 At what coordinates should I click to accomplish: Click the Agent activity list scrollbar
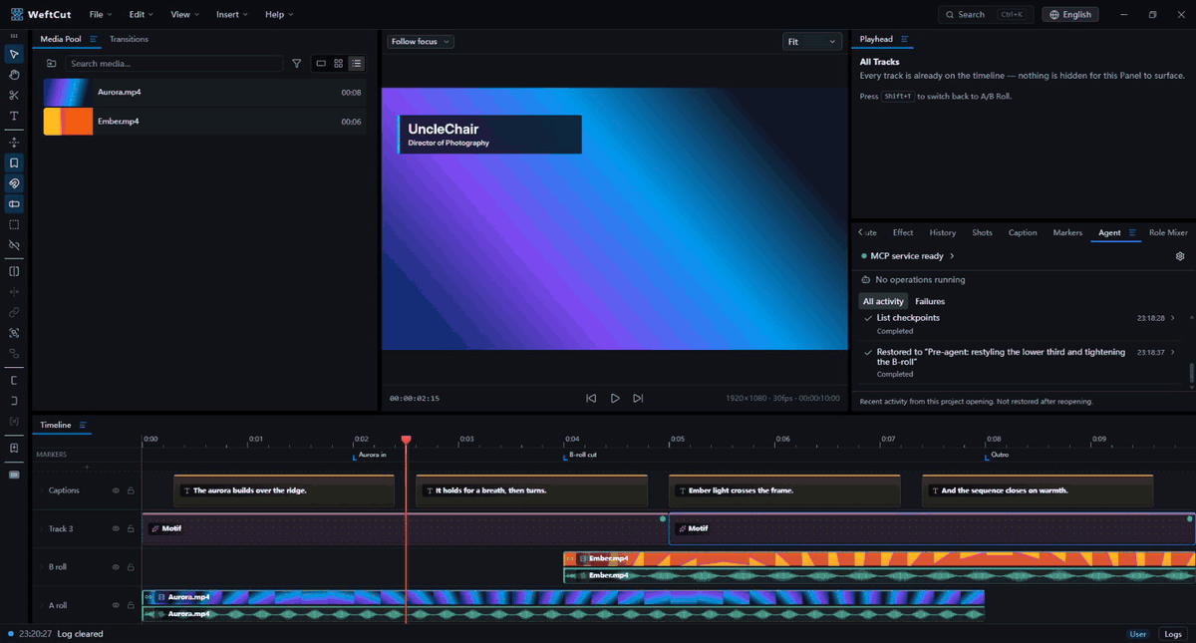pyautogui.click(x=1191, y=375)
